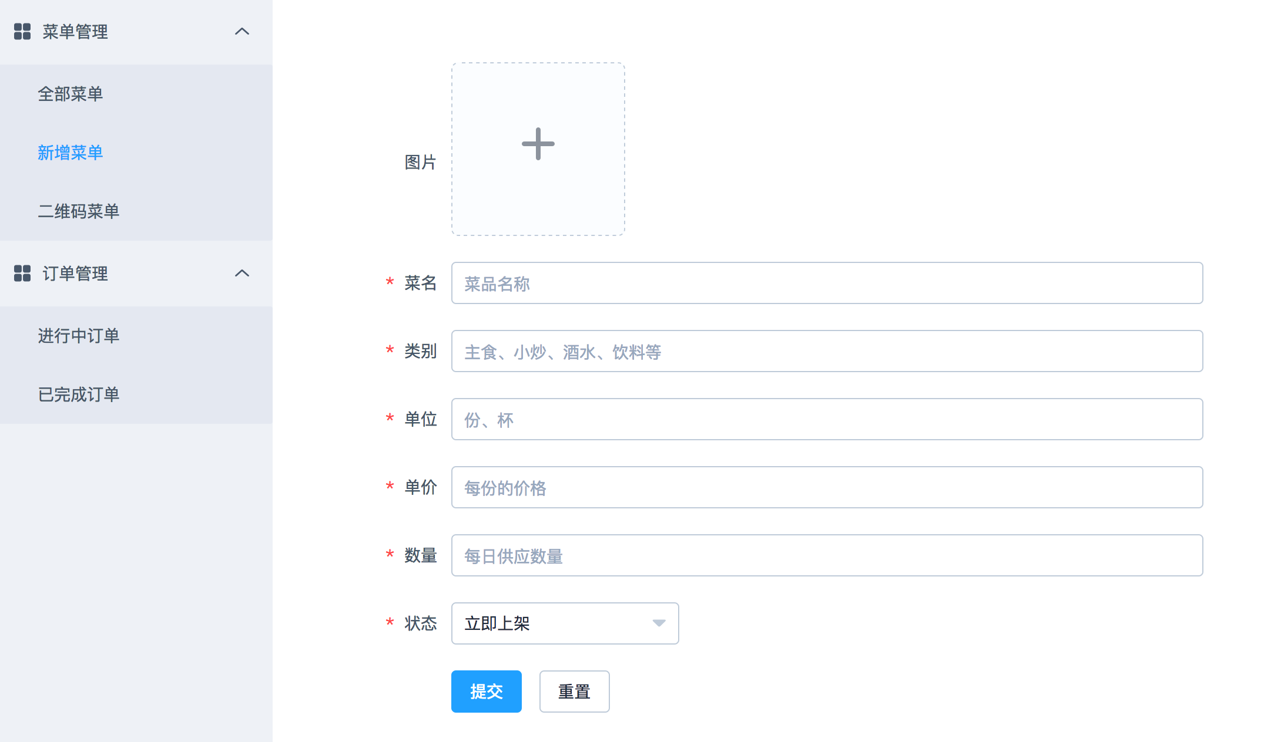1281x742 pixels.
Task: Submit the form with the 提交 button
Action: [x=486, y=692]
